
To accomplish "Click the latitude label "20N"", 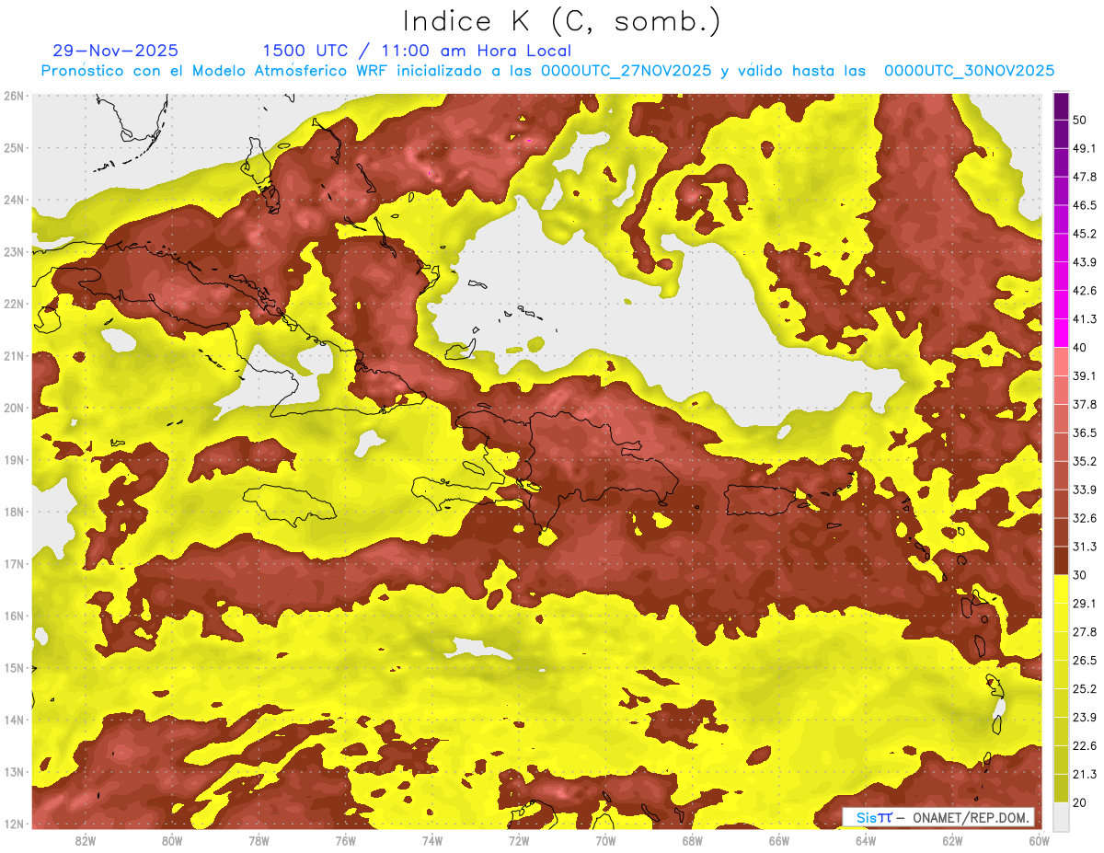I will coord(14,408).
